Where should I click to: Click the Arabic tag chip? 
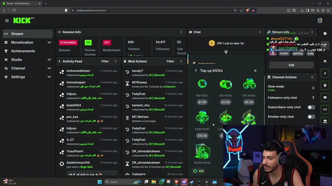284,53
